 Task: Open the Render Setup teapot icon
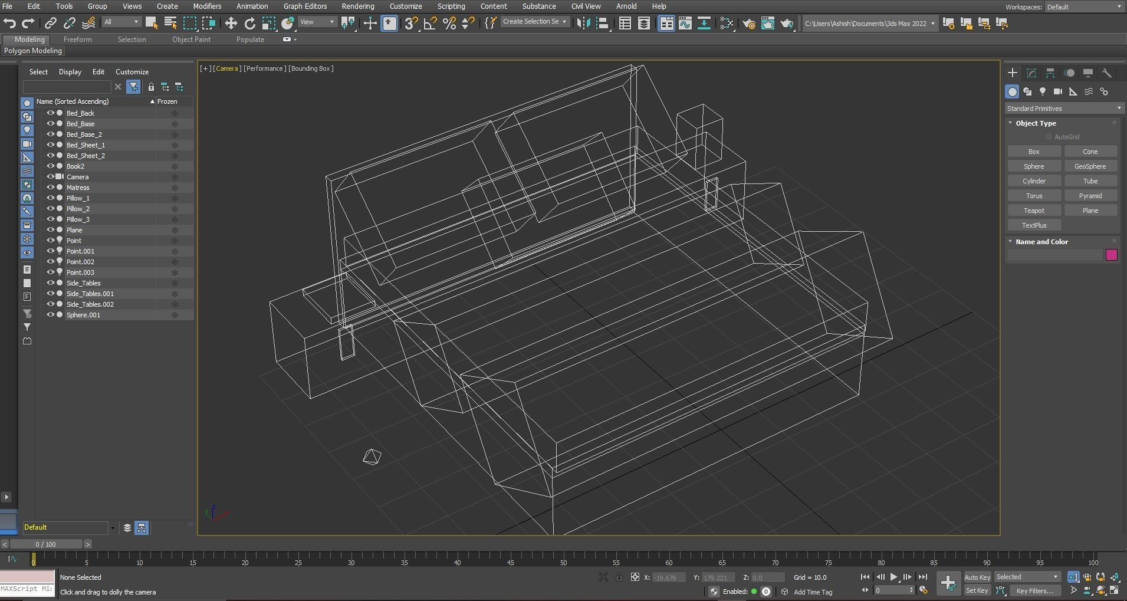748,23
